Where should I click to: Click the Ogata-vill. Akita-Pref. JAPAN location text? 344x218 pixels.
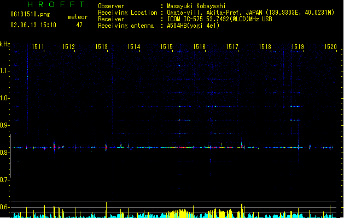click(x=250, y=13)
